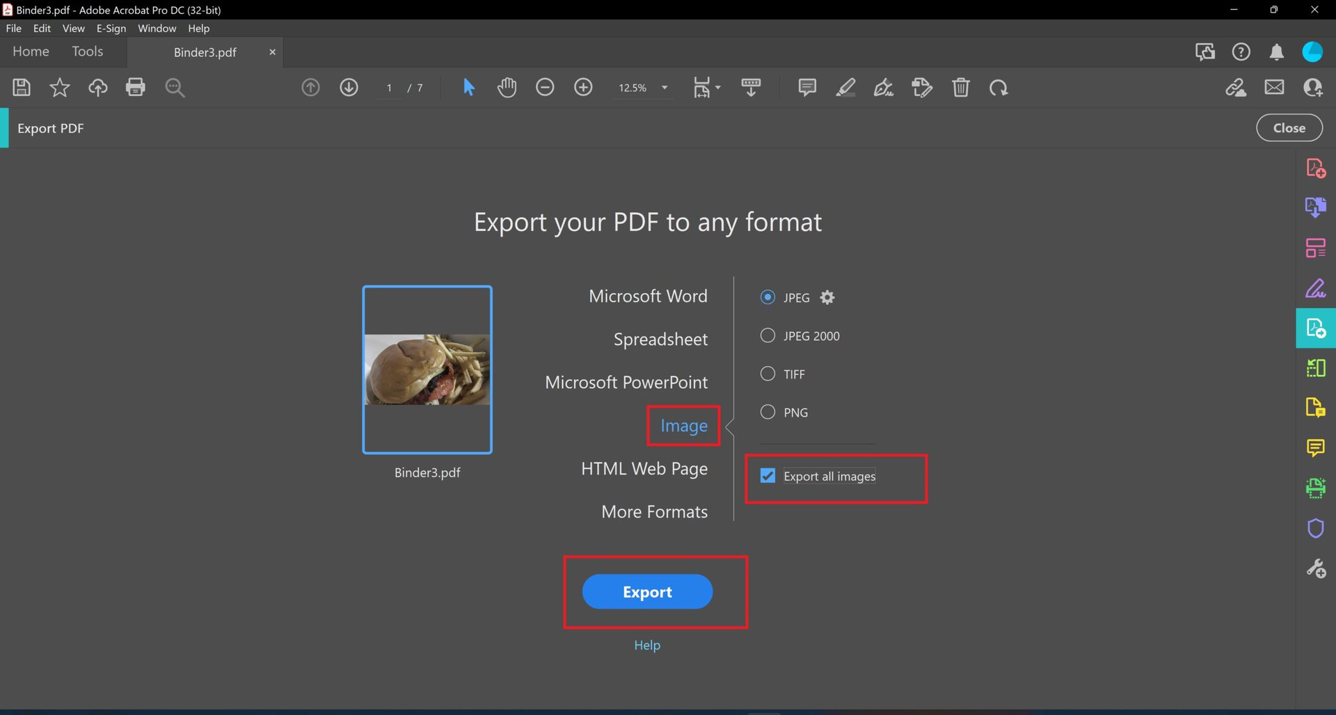
Task: Open the E-Sign menu
Action: pyautogui.click(x=111, y=29)
